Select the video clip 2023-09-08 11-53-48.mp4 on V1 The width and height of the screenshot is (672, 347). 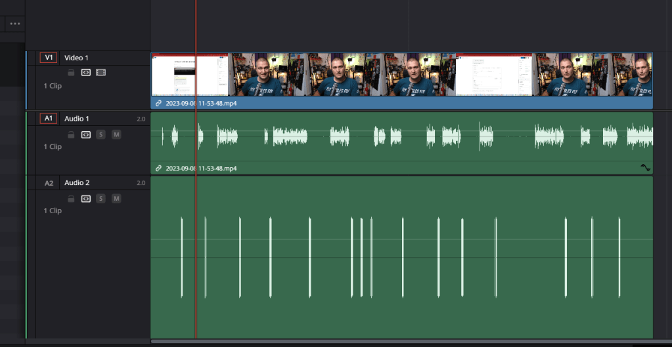click(401, 81)
